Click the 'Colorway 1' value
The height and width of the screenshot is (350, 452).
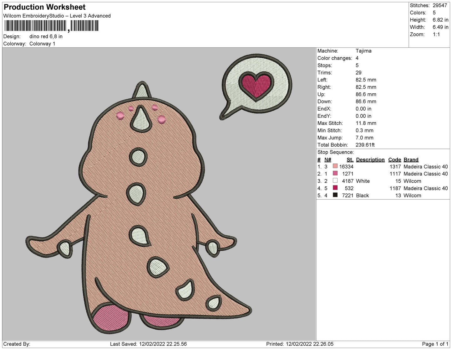point(42,44)
